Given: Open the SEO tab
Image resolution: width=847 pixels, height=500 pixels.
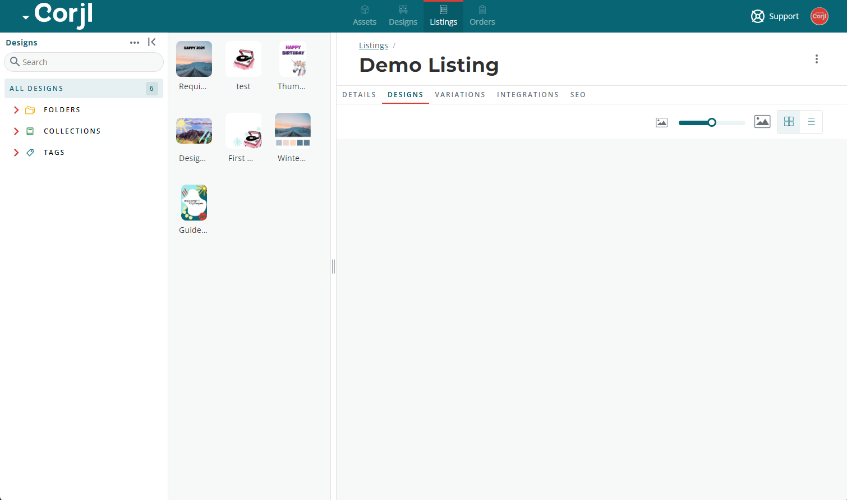Looking at the screenshot, I should click(578, 94).
